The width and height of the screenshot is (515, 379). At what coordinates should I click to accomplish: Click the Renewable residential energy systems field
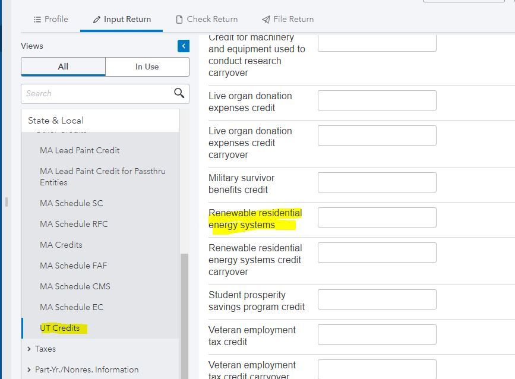tap(377, 217)
